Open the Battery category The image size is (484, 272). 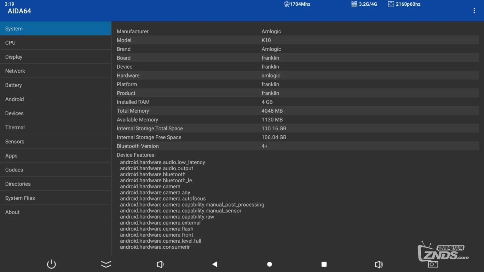click(x=56, y=85)
